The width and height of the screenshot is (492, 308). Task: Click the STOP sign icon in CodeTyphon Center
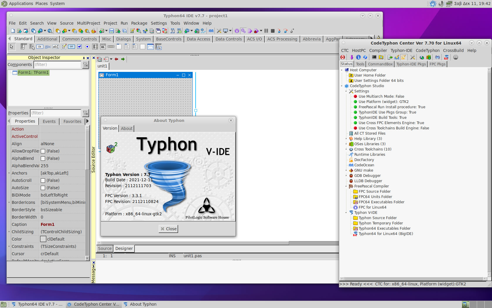pos(456,57)
